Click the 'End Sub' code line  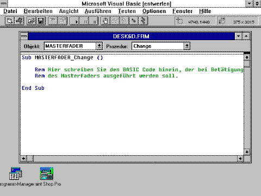(x=33, y=88)
